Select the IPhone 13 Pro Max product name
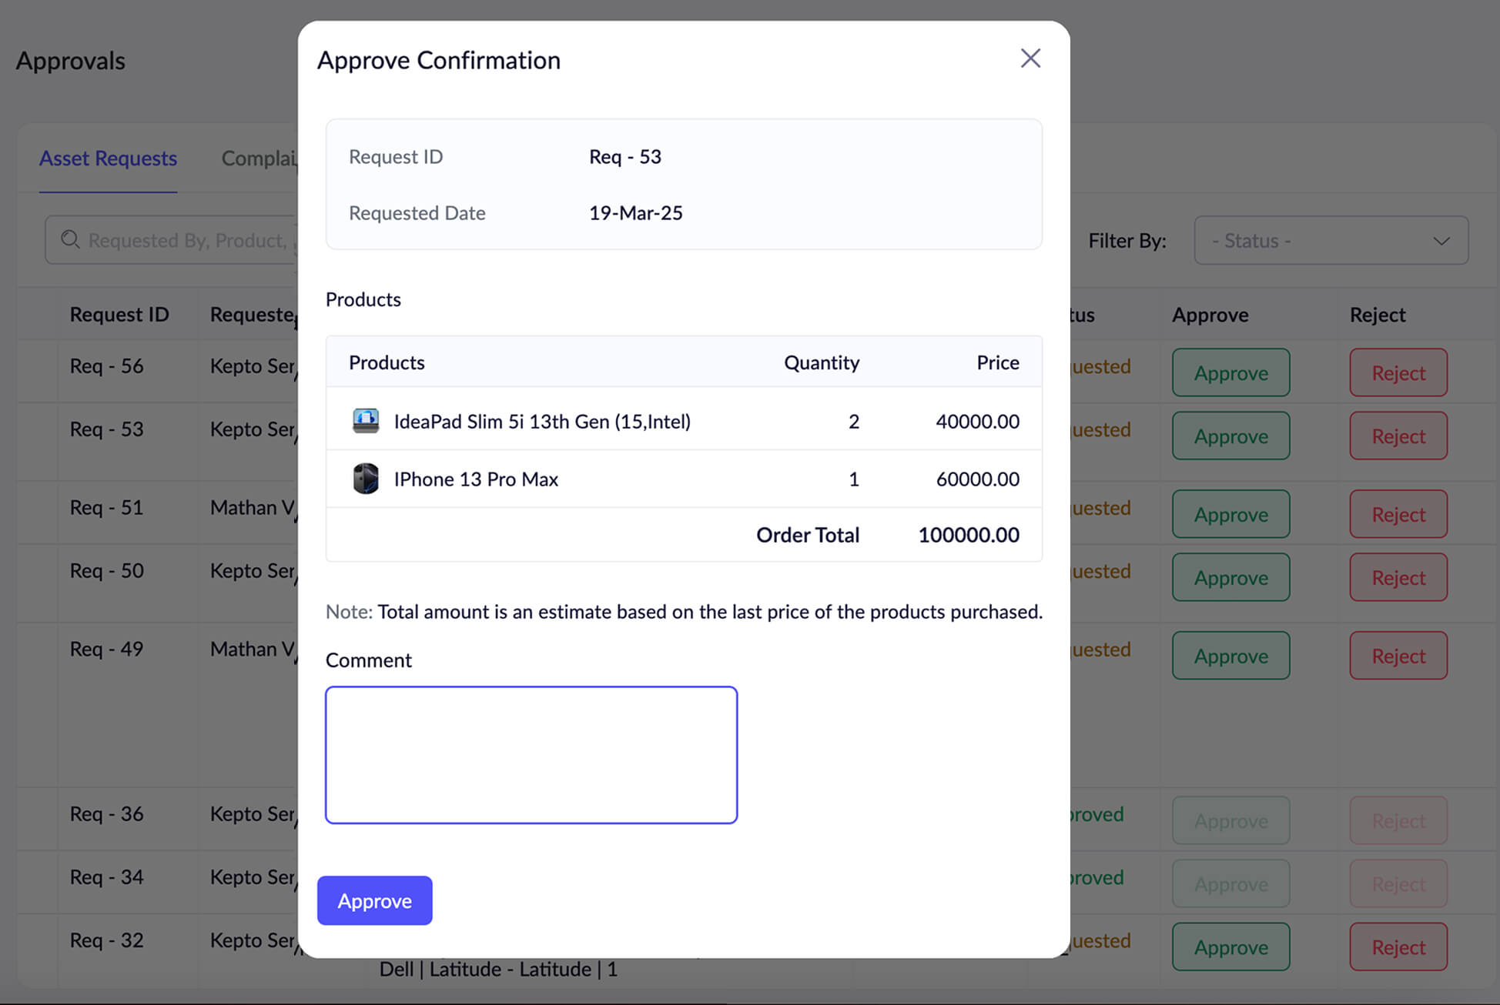 476,479
